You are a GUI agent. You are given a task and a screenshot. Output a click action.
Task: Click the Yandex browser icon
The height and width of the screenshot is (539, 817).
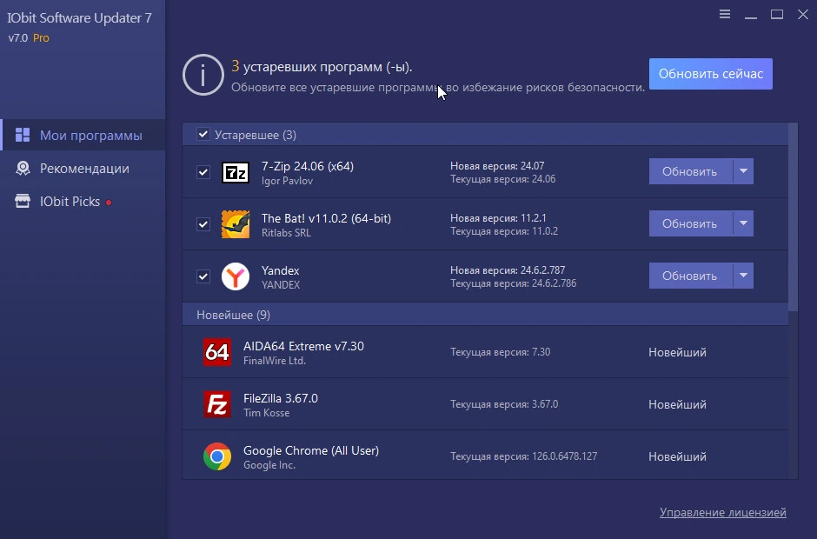236,276
